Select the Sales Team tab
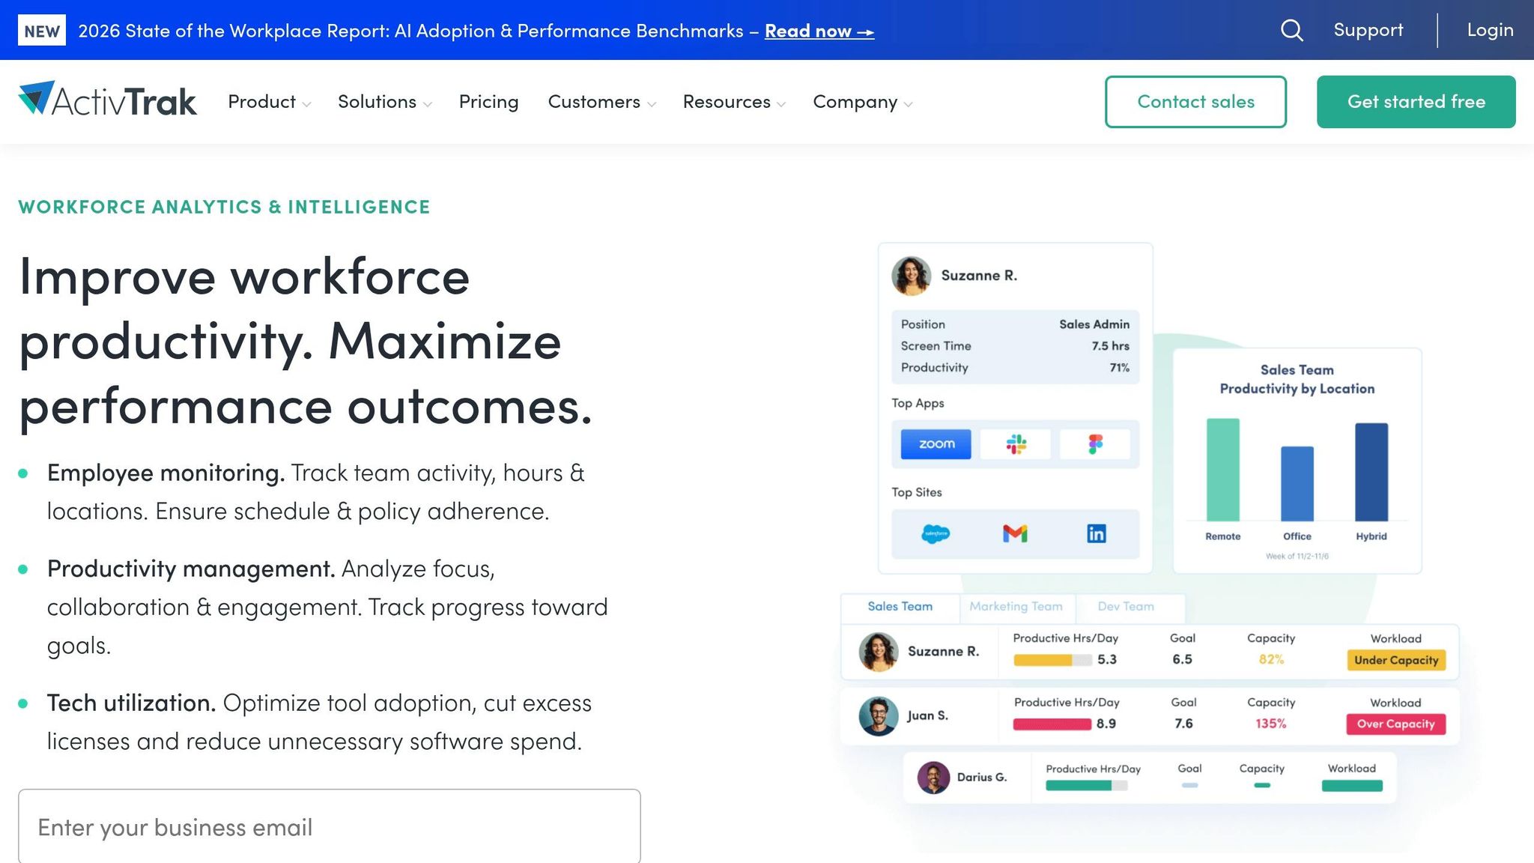1534x863 pixels. pos(900,607)
